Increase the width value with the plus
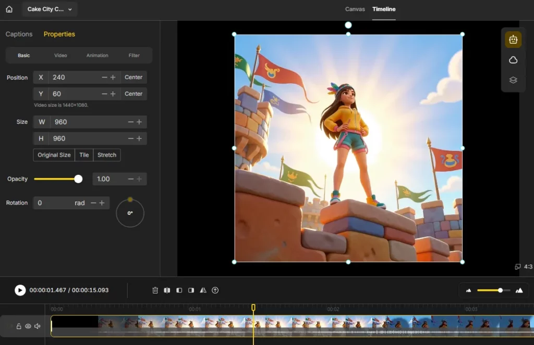This screenshot has width=534, height=345. click(139, 122)
